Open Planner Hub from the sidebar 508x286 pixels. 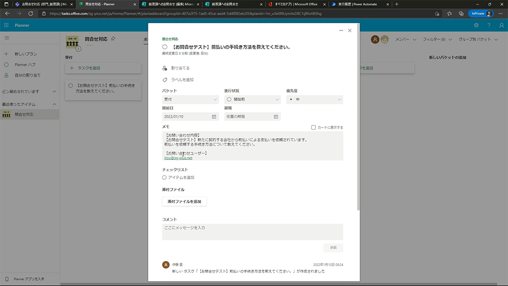coord(24,65)
